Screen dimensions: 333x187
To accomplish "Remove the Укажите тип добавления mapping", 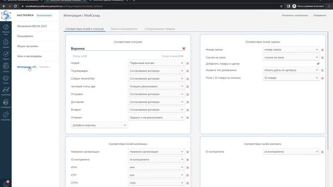I will click(x=323, y=71).
